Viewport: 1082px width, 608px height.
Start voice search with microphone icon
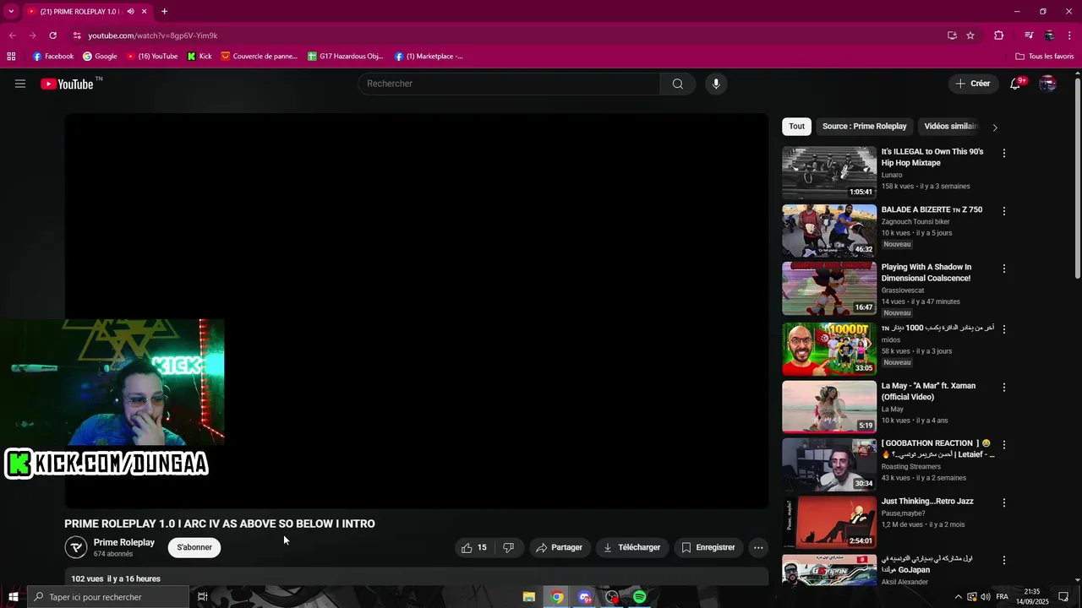[x=716, y=84]
